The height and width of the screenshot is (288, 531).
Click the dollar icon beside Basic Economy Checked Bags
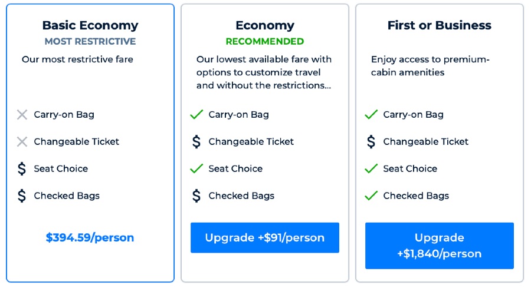coord(22,196)
